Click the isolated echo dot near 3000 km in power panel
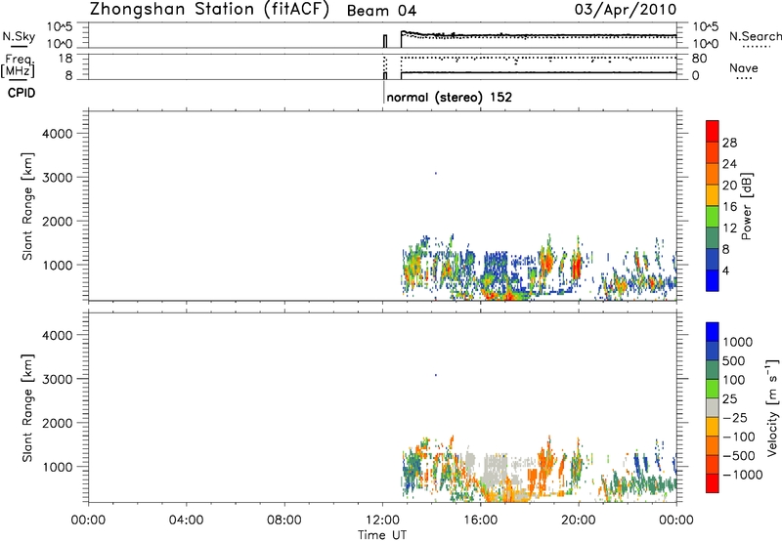Viewport: 782px width, 541px height. pyautogui.click(x=436, y=174)
